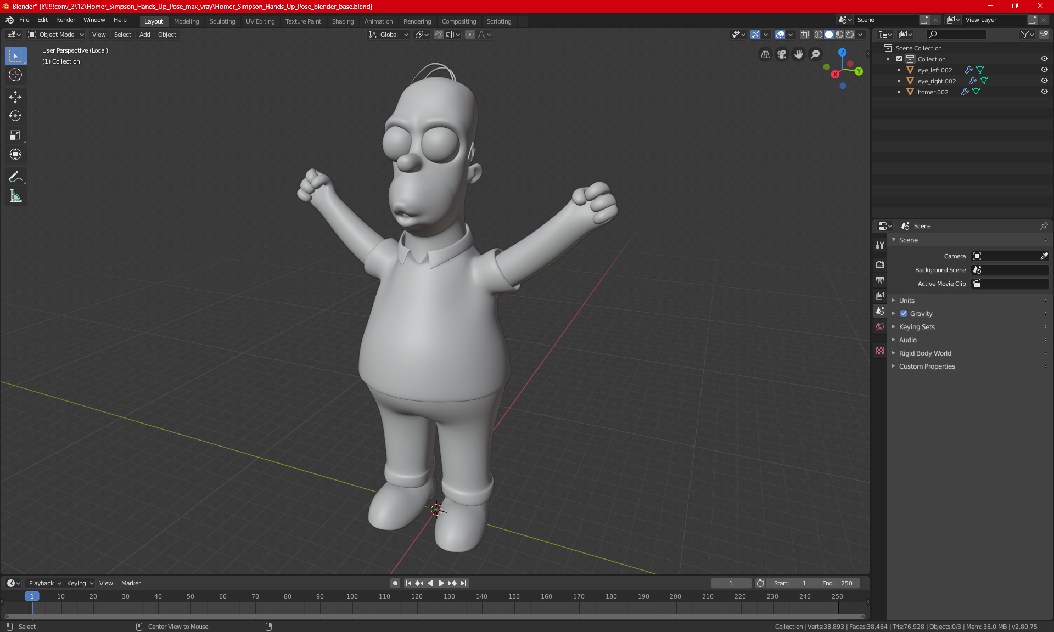Open the Texture properties tab

(x=880, y=351)
